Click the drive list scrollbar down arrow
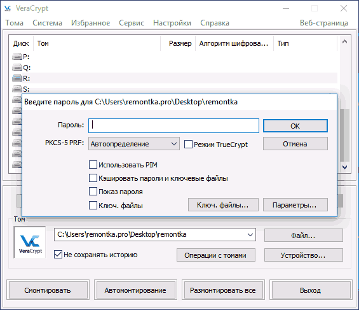The height and width of the screenshot is (310, 359). coord(344,167)
